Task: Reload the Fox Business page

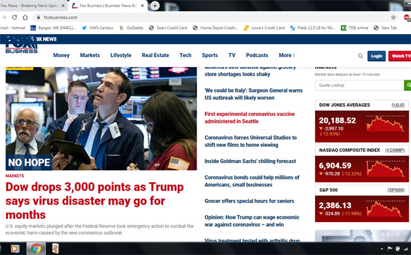Action: pos(15,17)
